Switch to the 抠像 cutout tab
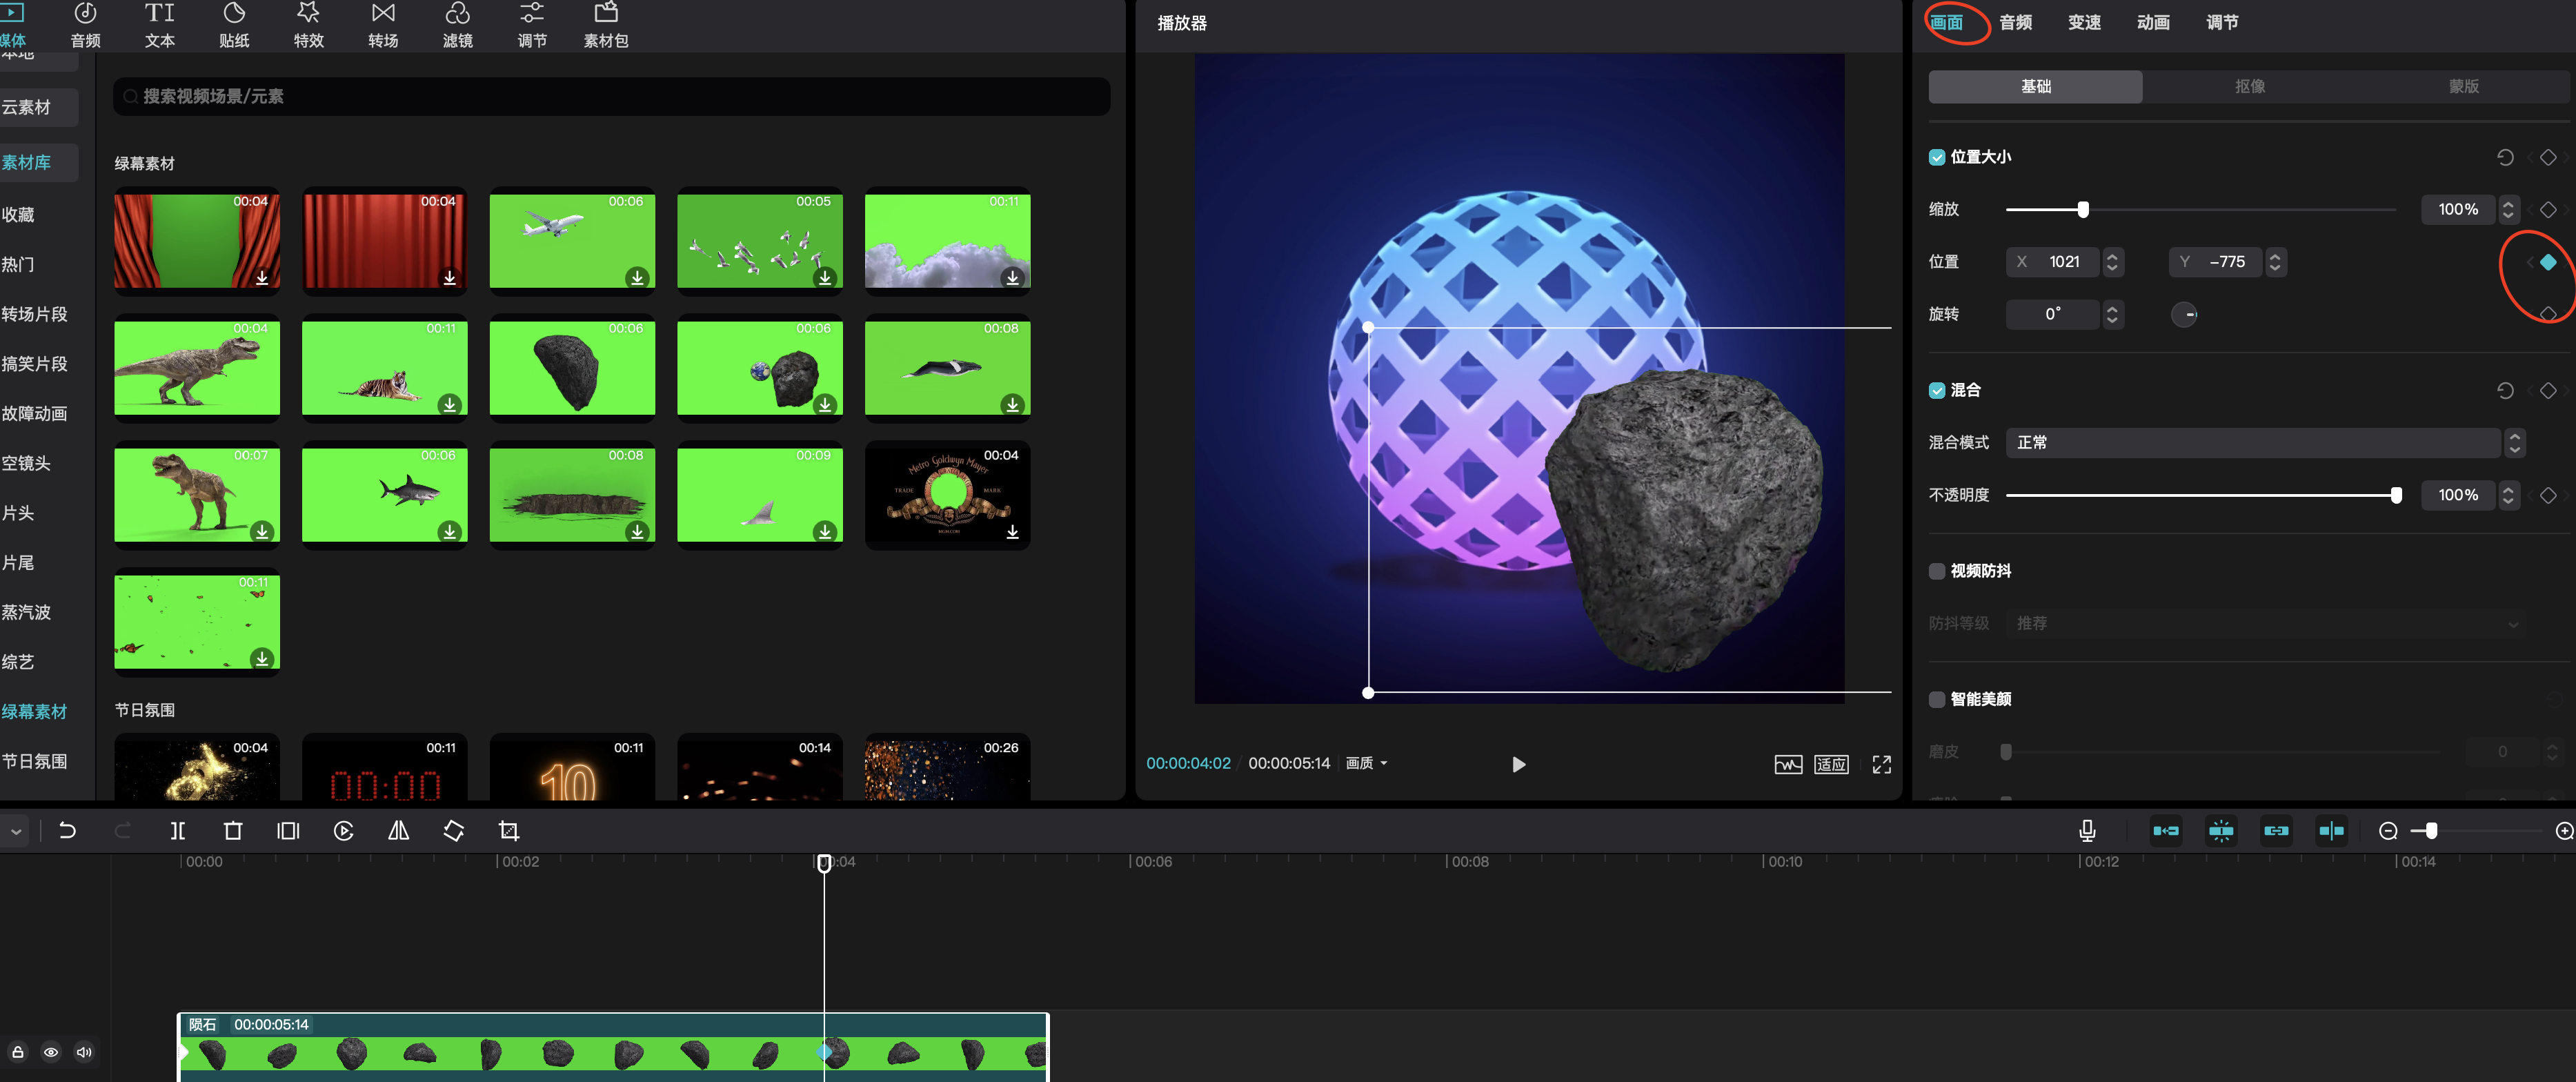The image size is (2576, 1082). pos(2249,86)
